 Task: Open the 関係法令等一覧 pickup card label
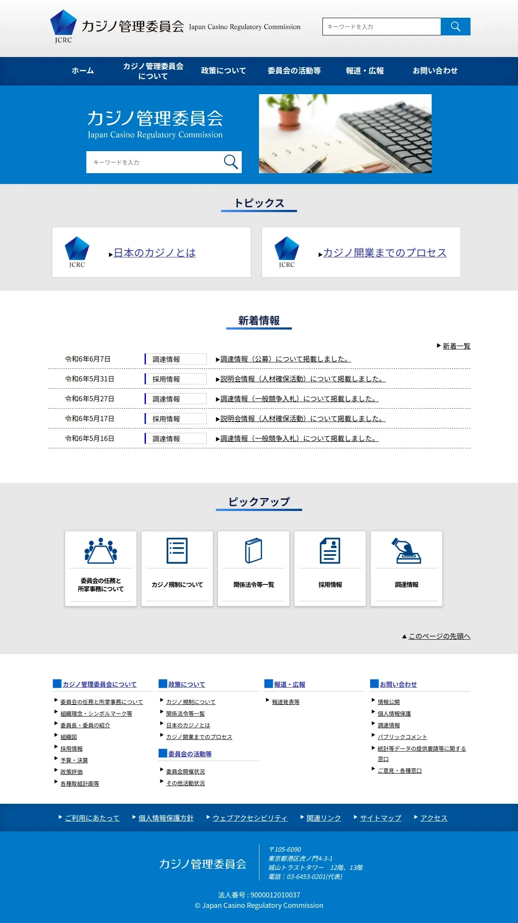(253, 585)
